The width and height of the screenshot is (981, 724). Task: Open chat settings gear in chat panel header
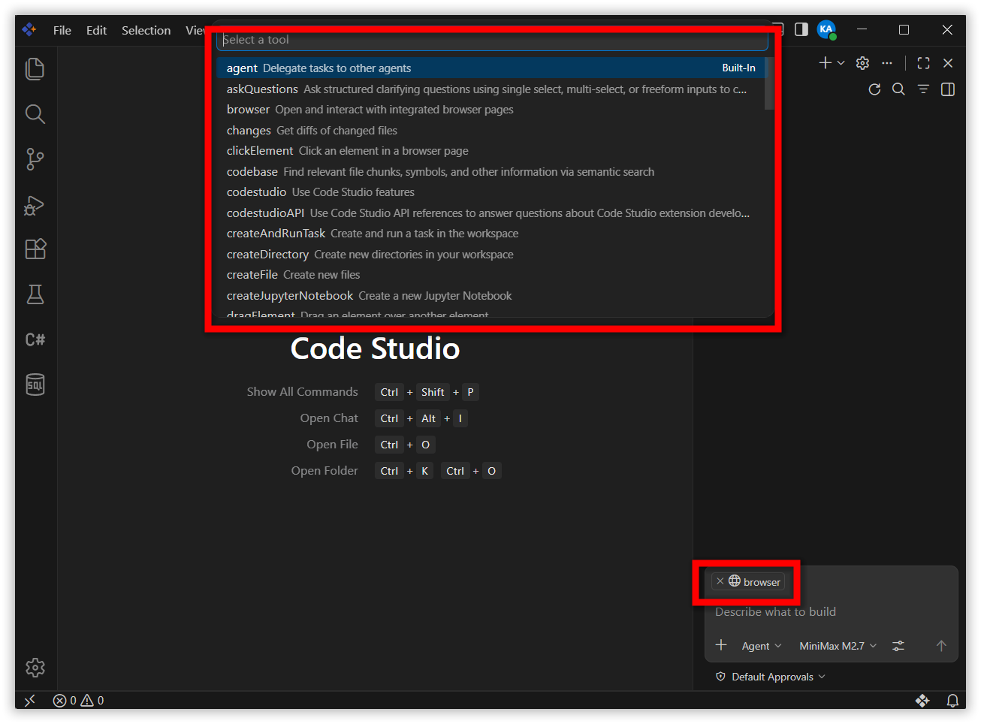coord(862,63)
